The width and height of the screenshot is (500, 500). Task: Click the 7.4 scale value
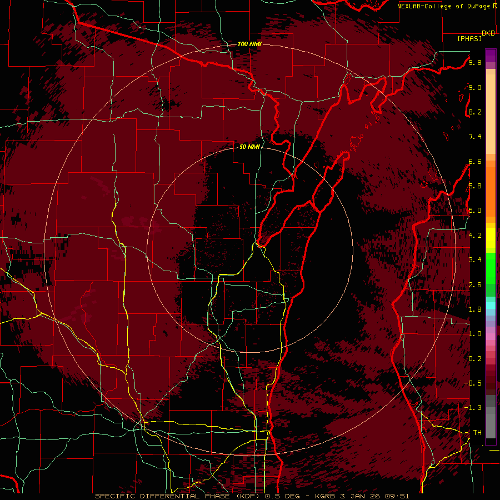pyautogui.click(x=475, y=137)
